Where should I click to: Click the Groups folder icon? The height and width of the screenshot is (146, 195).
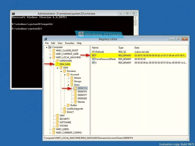[72, 81]
